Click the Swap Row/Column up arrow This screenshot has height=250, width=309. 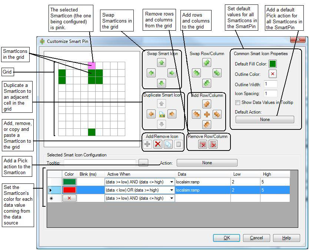pos(207,63)
